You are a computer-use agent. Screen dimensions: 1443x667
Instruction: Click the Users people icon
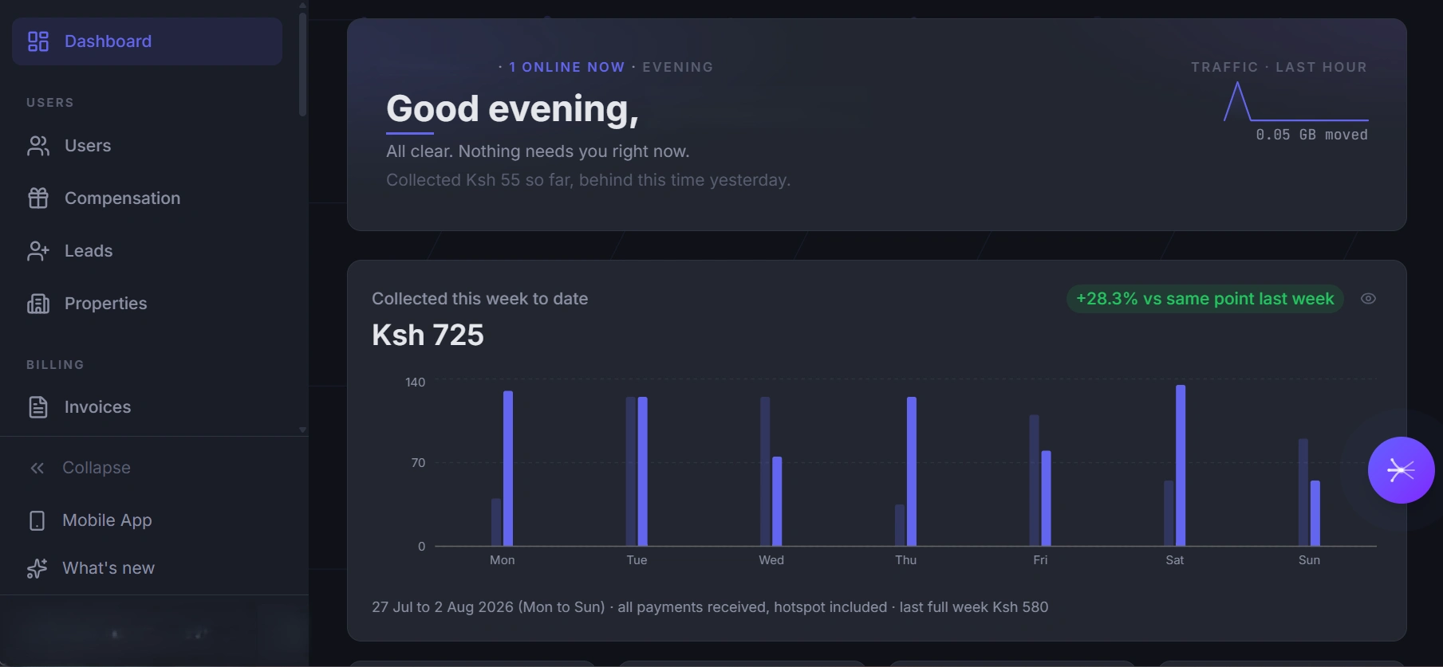(x=38, y=146)
